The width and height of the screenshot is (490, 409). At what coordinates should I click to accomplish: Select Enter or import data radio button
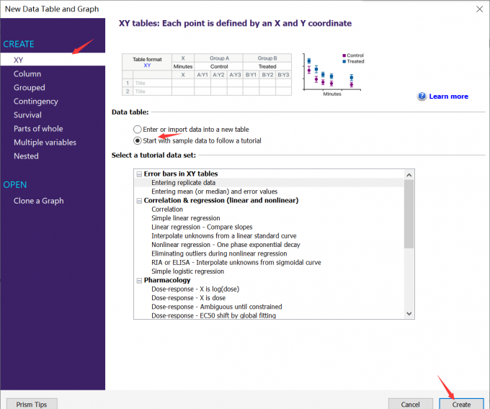(137, 130)
